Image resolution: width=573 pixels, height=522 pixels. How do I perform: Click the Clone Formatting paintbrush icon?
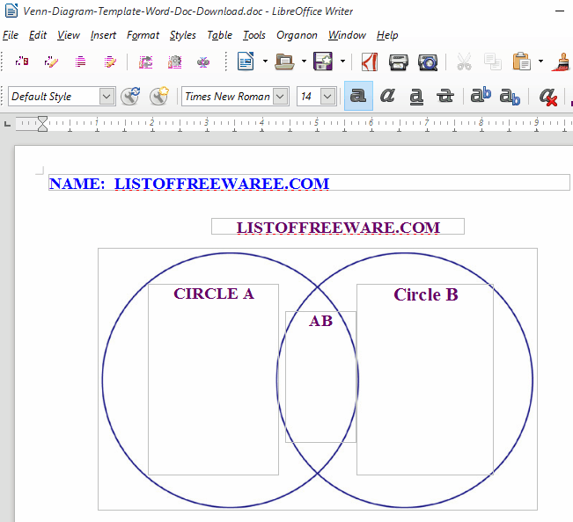(562, 62)
